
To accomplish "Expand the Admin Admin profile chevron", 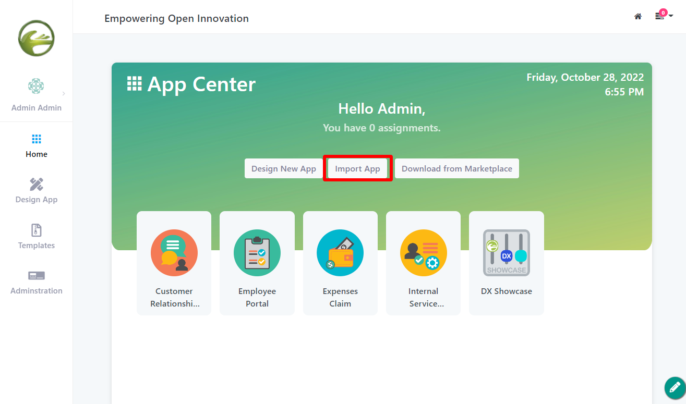I will (64, 94).
